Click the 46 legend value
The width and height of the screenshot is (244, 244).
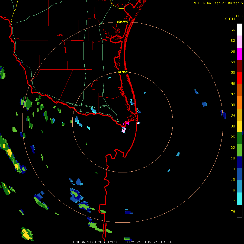[x=233, y=84]
